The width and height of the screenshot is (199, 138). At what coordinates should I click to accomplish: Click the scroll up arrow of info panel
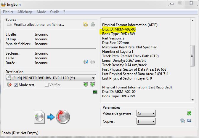(192, 20)
